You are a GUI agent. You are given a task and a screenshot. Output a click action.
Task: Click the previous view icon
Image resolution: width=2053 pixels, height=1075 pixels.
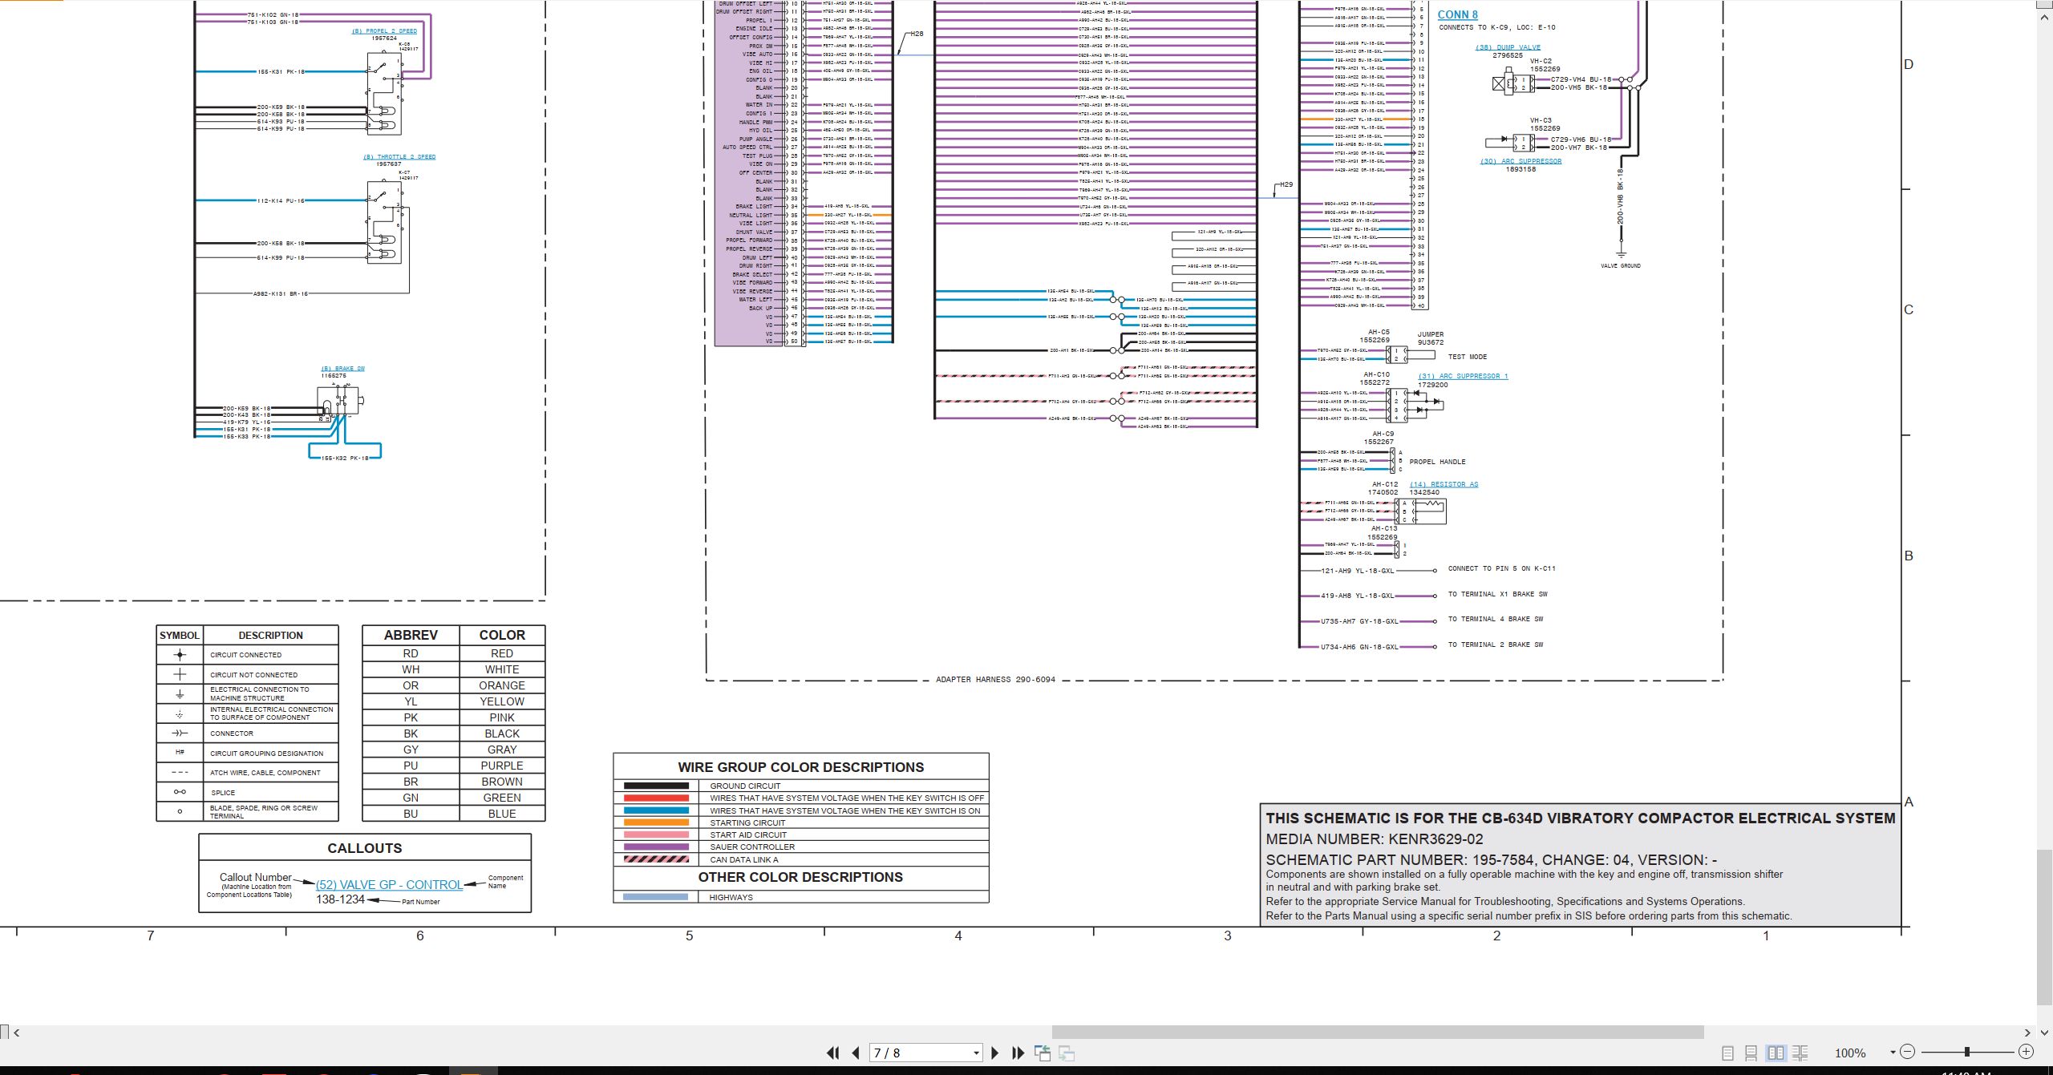tap(1043, 1053)
